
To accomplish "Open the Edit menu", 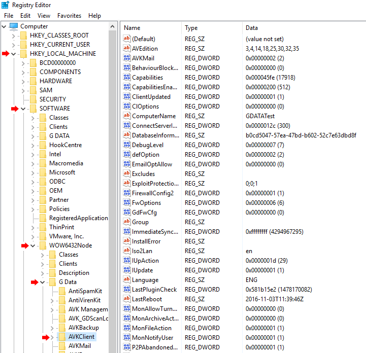I will pyautogui.click(x=25, y=16).
